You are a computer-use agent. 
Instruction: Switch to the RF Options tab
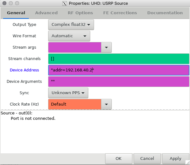pos(80,13)
